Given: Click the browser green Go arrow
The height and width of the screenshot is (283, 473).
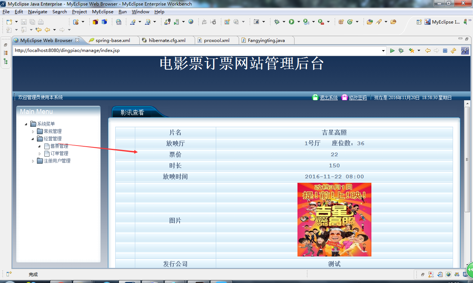Looking at the screenshot, I should [x=392, y=50].
